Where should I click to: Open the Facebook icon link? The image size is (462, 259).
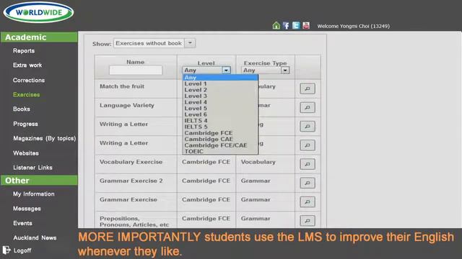[x=286, y=26]
